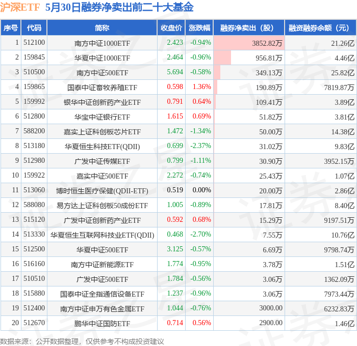Click closing price 1.615
This screenshot has height=346, width=357.
click(x=175, y=117)
